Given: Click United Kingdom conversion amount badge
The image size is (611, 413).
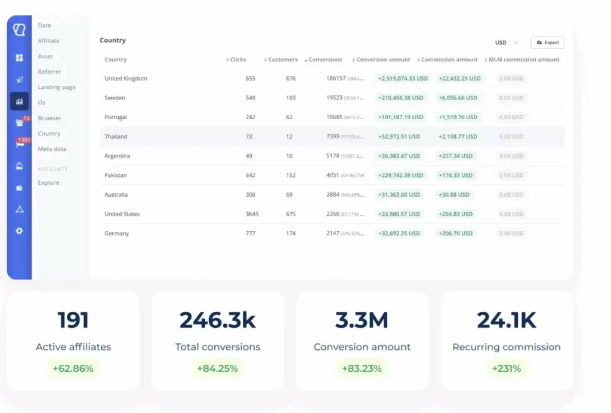Looking at the screenshot, I should point(403,79).
